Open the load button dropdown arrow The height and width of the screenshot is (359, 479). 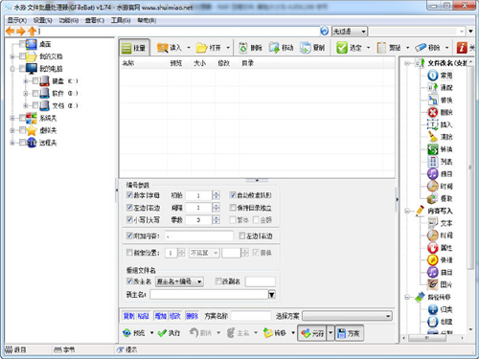tap(189, 48)
